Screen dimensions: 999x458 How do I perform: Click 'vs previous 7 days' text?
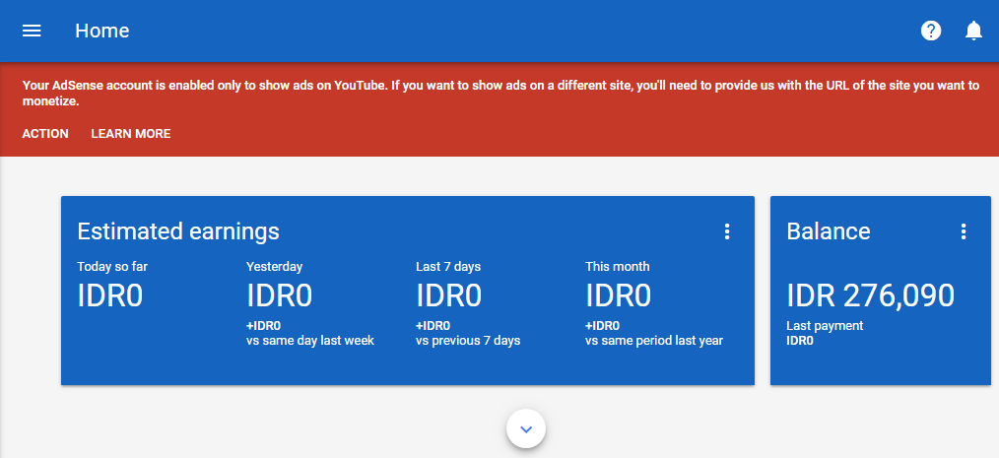point(468,341)
